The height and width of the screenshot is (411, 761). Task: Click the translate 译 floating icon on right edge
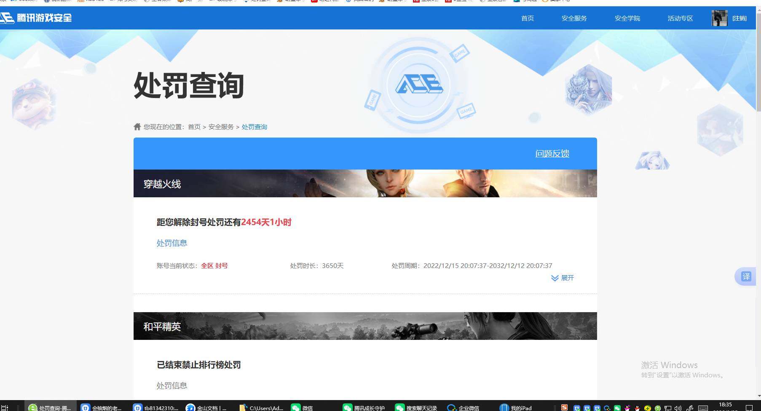[x=746, y=276]
